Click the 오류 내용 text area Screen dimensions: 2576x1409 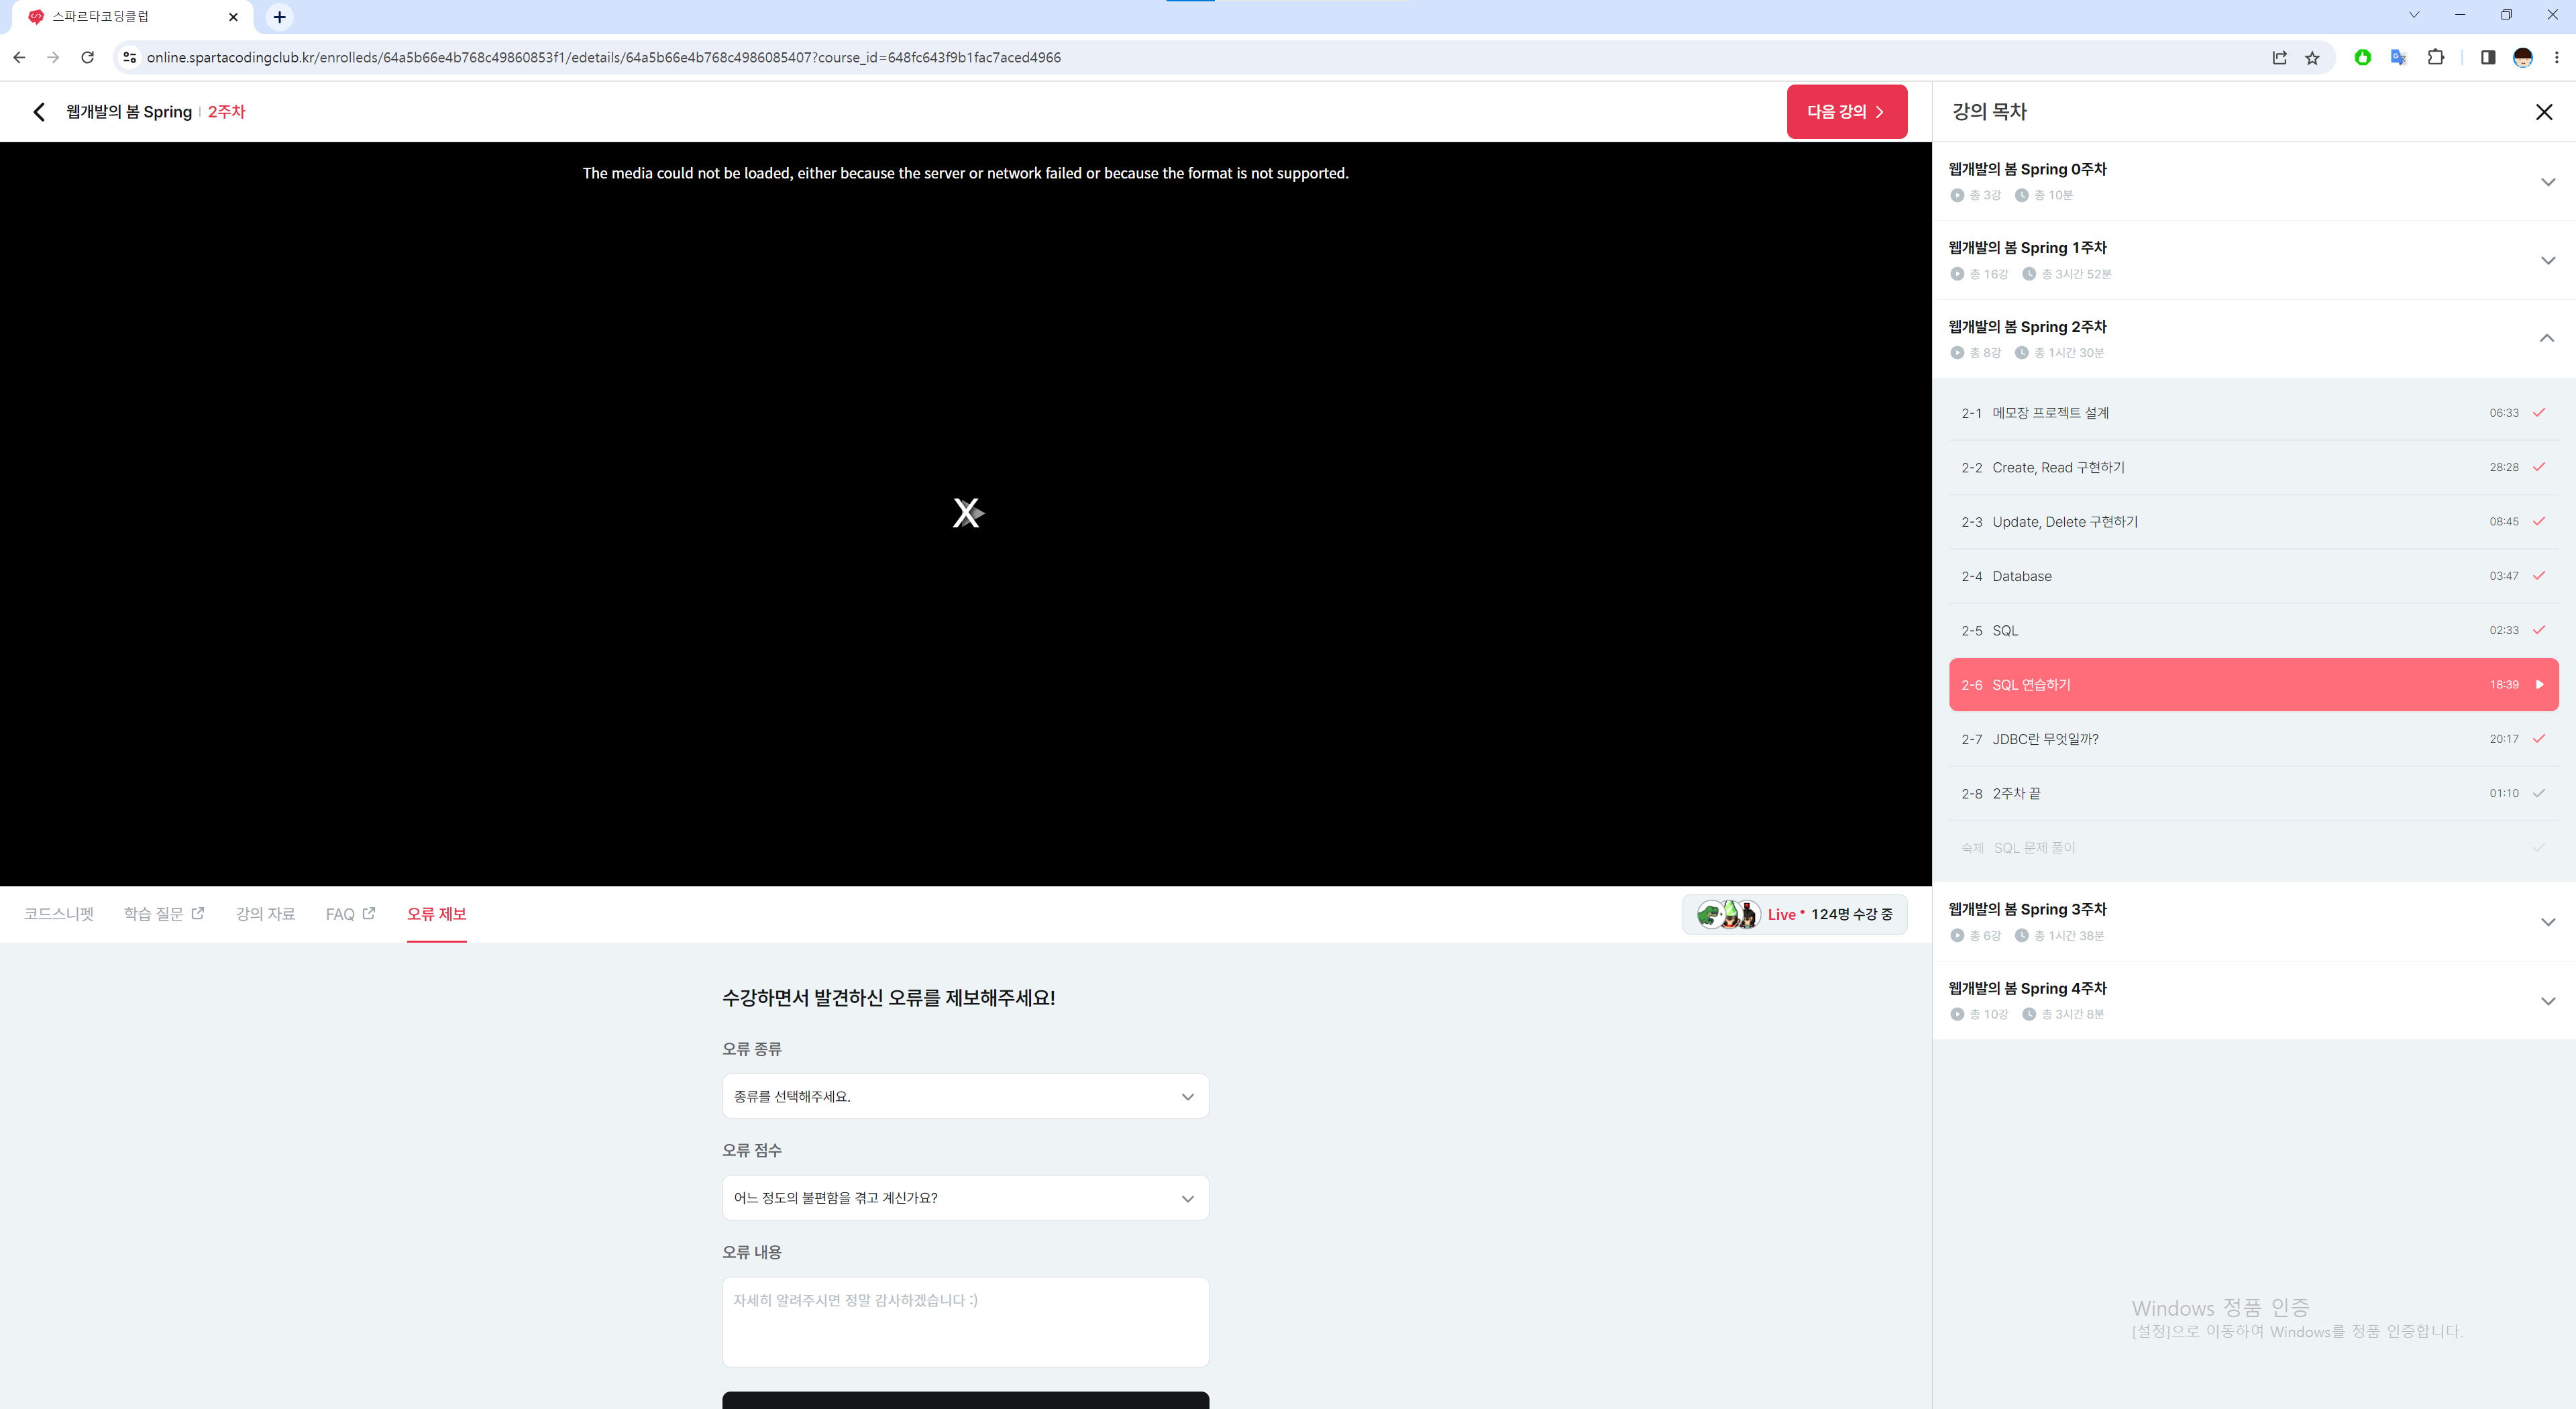point(965,1322)
